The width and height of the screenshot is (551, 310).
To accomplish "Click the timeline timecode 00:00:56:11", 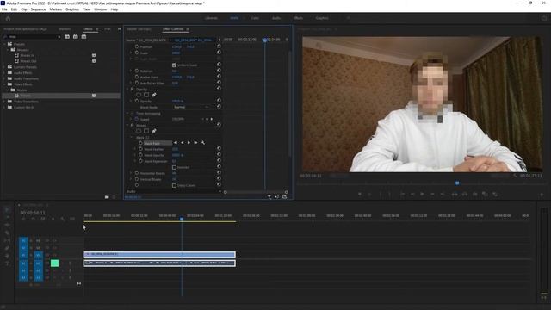I will (x=33, y=213).
